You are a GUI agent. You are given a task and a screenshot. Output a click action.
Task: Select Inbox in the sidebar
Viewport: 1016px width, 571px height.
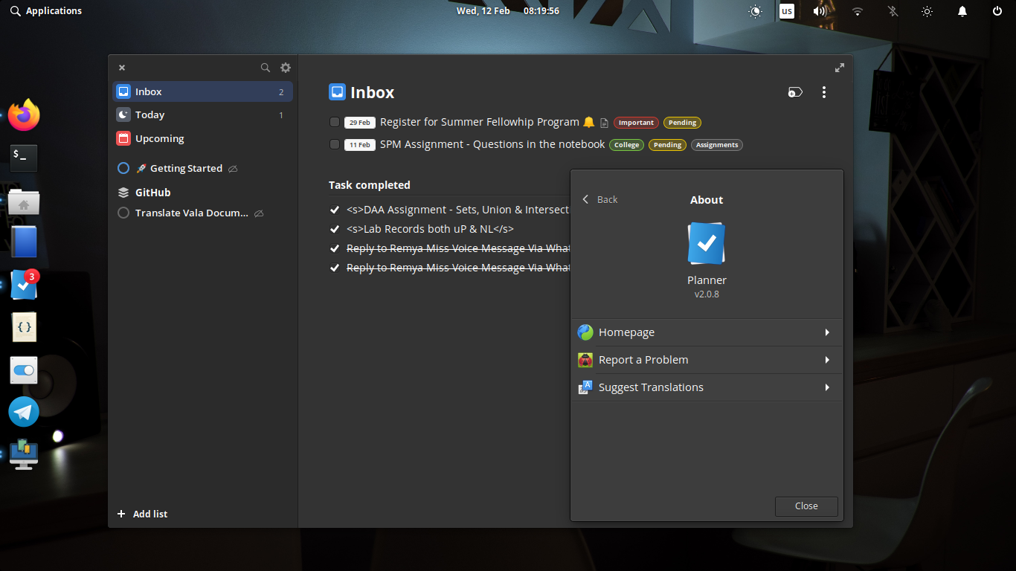(x=202, y=91)
